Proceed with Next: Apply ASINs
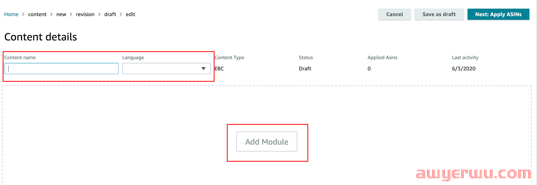This screenshot has height=185, width=537. tap(498, 14)
